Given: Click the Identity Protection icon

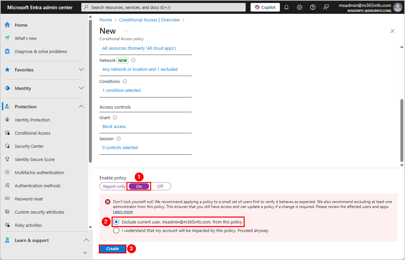Looking at the screenshot, I should (x=7, y=120).
